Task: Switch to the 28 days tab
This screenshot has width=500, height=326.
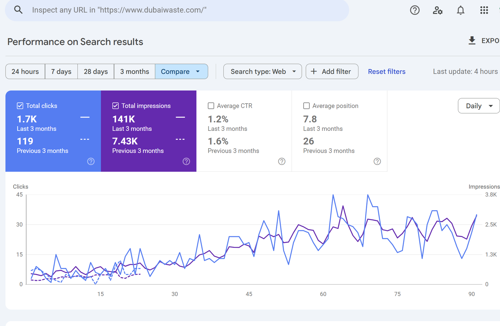Action: (x=96, y=72)
